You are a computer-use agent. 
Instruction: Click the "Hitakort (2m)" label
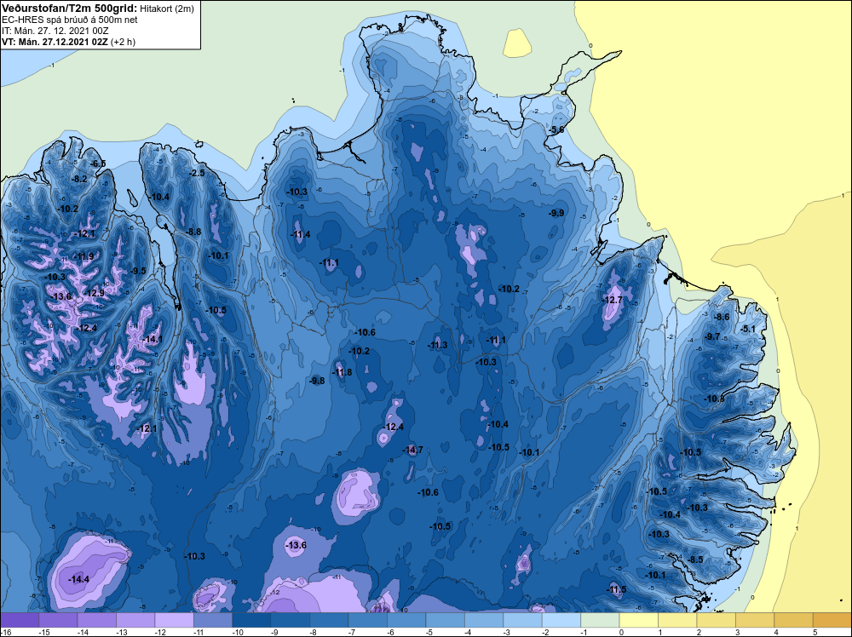[167, 9]
